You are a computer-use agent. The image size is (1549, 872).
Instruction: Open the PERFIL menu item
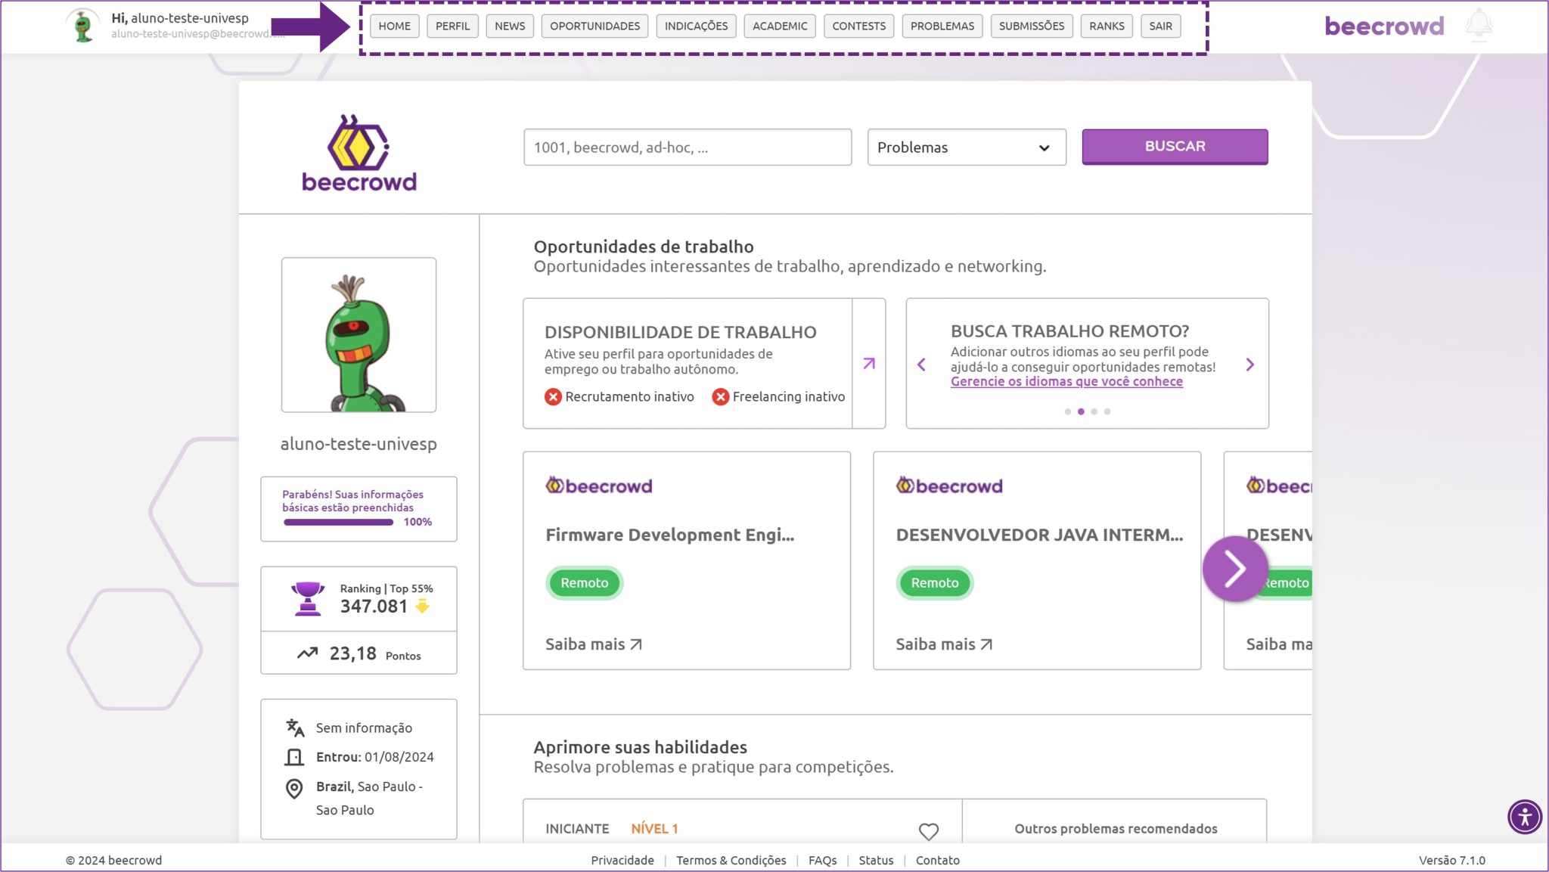point(452,26)
